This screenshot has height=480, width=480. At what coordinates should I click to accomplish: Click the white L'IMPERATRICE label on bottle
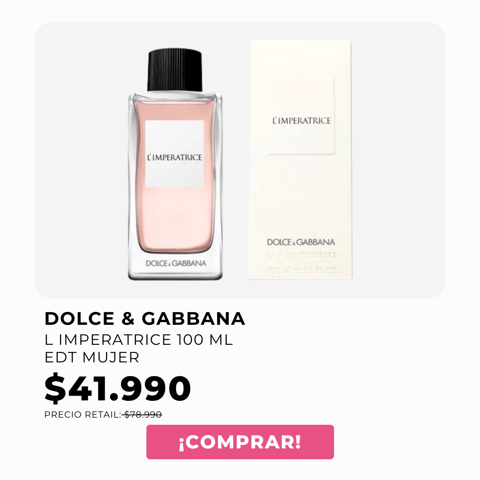tap(174, 154)
